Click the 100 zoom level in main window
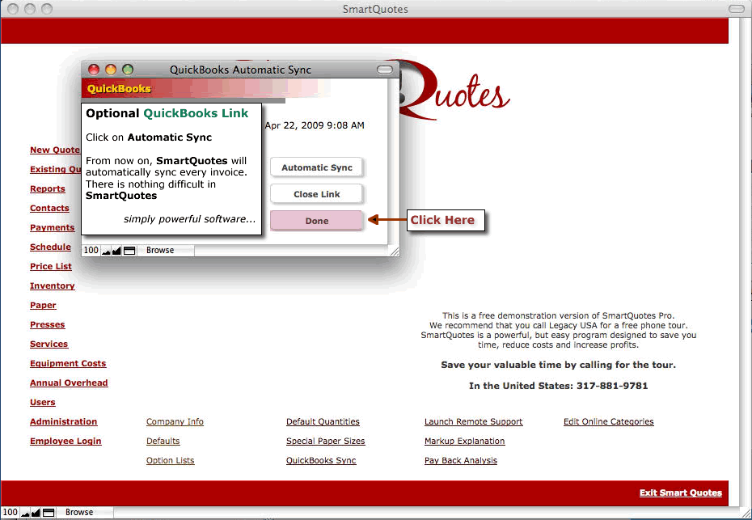Image resolution: width=752 pixels, height=520 pixels. [x=10, y=513]
